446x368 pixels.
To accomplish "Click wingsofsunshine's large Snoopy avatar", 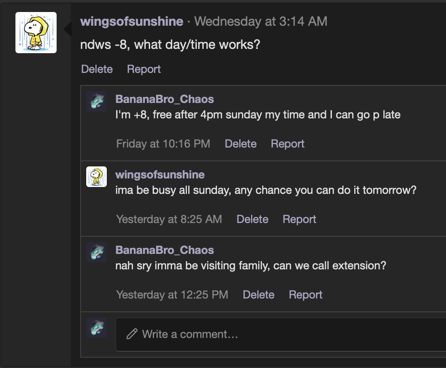I will click(36, 33).
